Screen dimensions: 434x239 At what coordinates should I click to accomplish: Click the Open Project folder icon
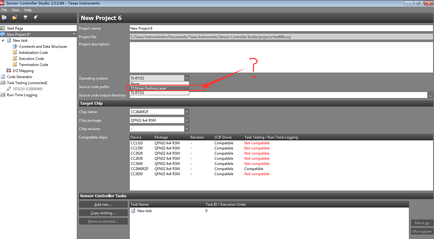click(15, 18)
